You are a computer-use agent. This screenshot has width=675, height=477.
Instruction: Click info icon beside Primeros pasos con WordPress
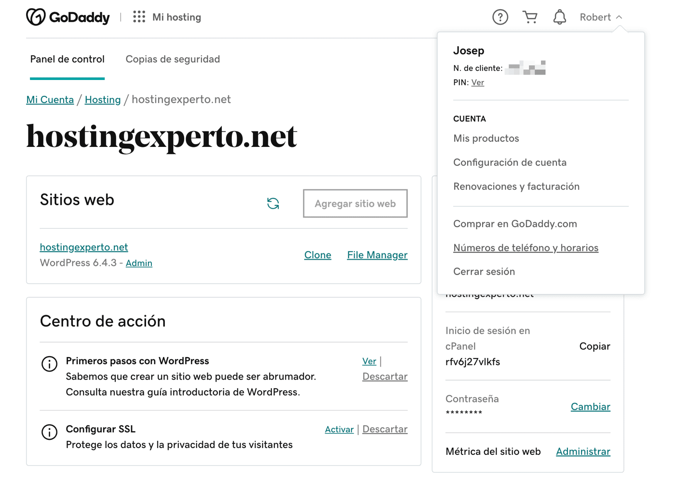49,364
